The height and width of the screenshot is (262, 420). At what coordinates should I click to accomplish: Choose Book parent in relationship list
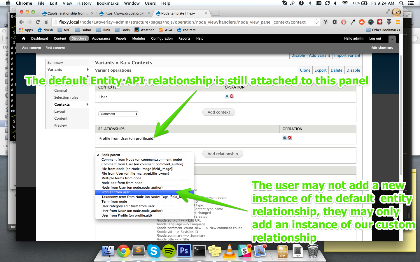(x=145, y=155)
